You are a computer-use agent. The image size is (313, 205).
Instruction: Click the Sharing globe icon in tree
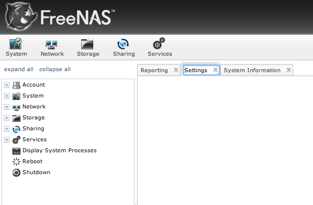coord(16,129)
